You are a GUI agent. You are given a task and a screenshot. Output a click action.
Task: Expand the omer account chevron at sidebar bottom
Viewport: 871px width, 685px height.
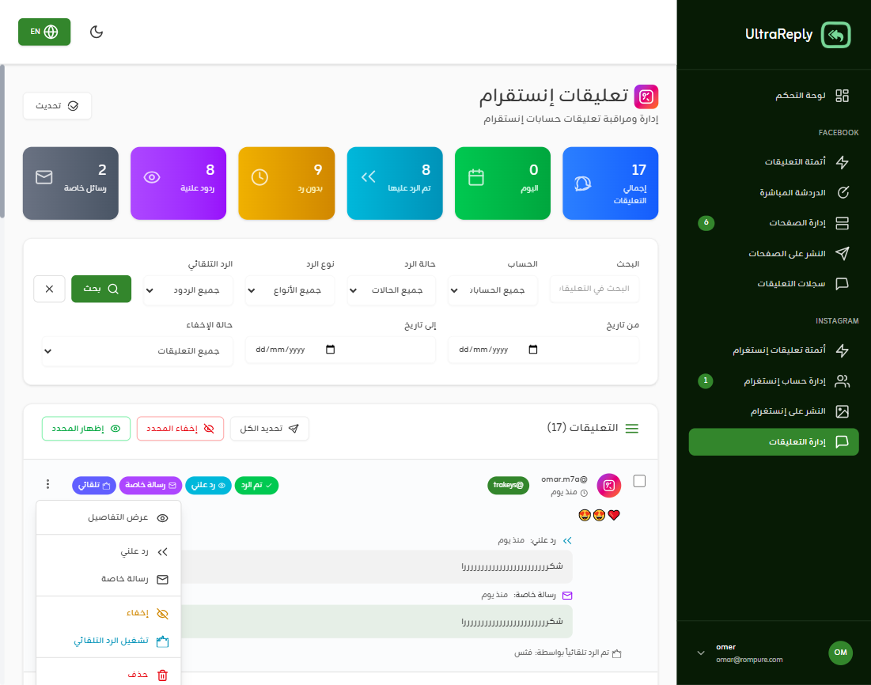pos(699,653)
